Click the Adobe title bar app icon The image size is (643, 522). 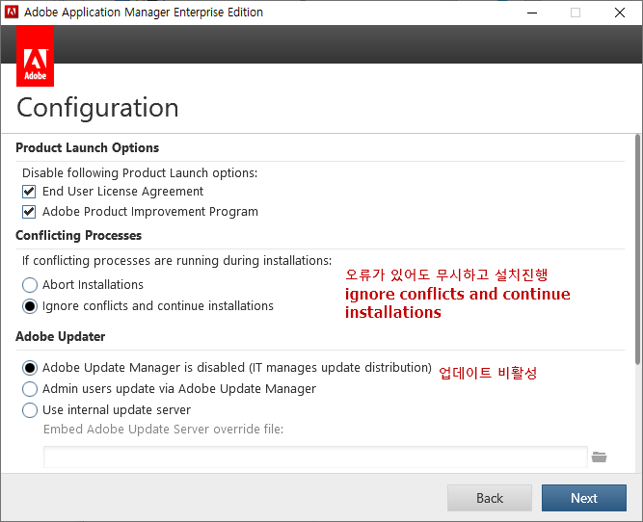tap(12, 13)
